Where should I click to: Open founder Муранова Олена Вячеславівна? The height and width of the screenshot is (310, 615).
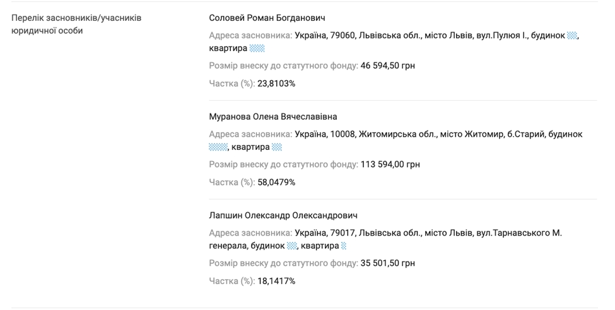click(x=272, y=117)
